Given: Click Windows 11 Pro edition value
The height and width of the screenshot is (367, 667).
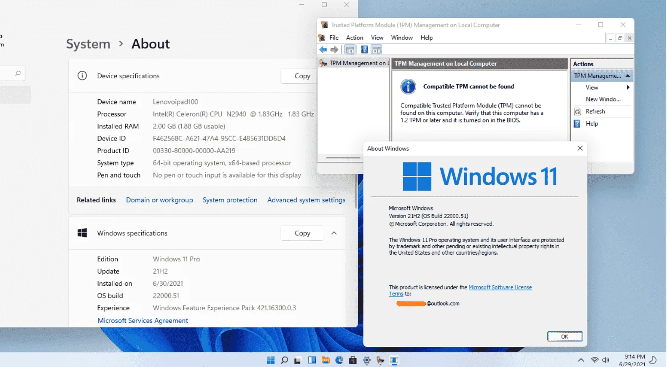Looking at the screenshot, I should coord(176,259).
